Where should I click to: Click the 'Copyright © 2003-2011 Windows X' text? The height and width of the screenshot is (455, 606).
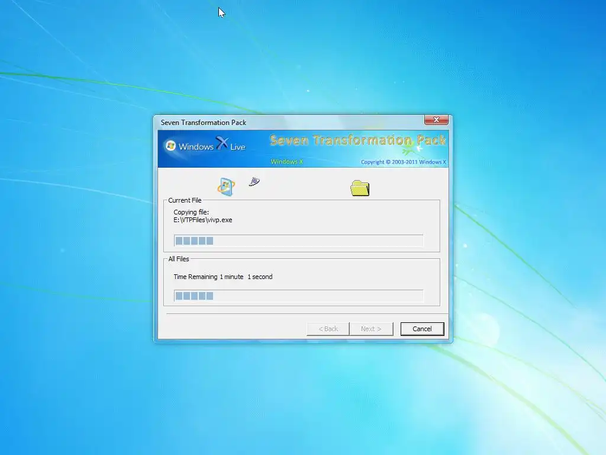pos(404,162)
